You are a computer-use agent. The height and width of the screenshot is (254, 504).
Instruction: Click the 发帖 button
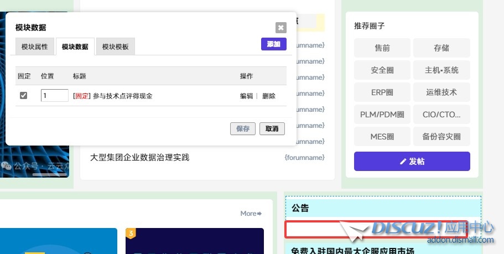pos(412,162)
